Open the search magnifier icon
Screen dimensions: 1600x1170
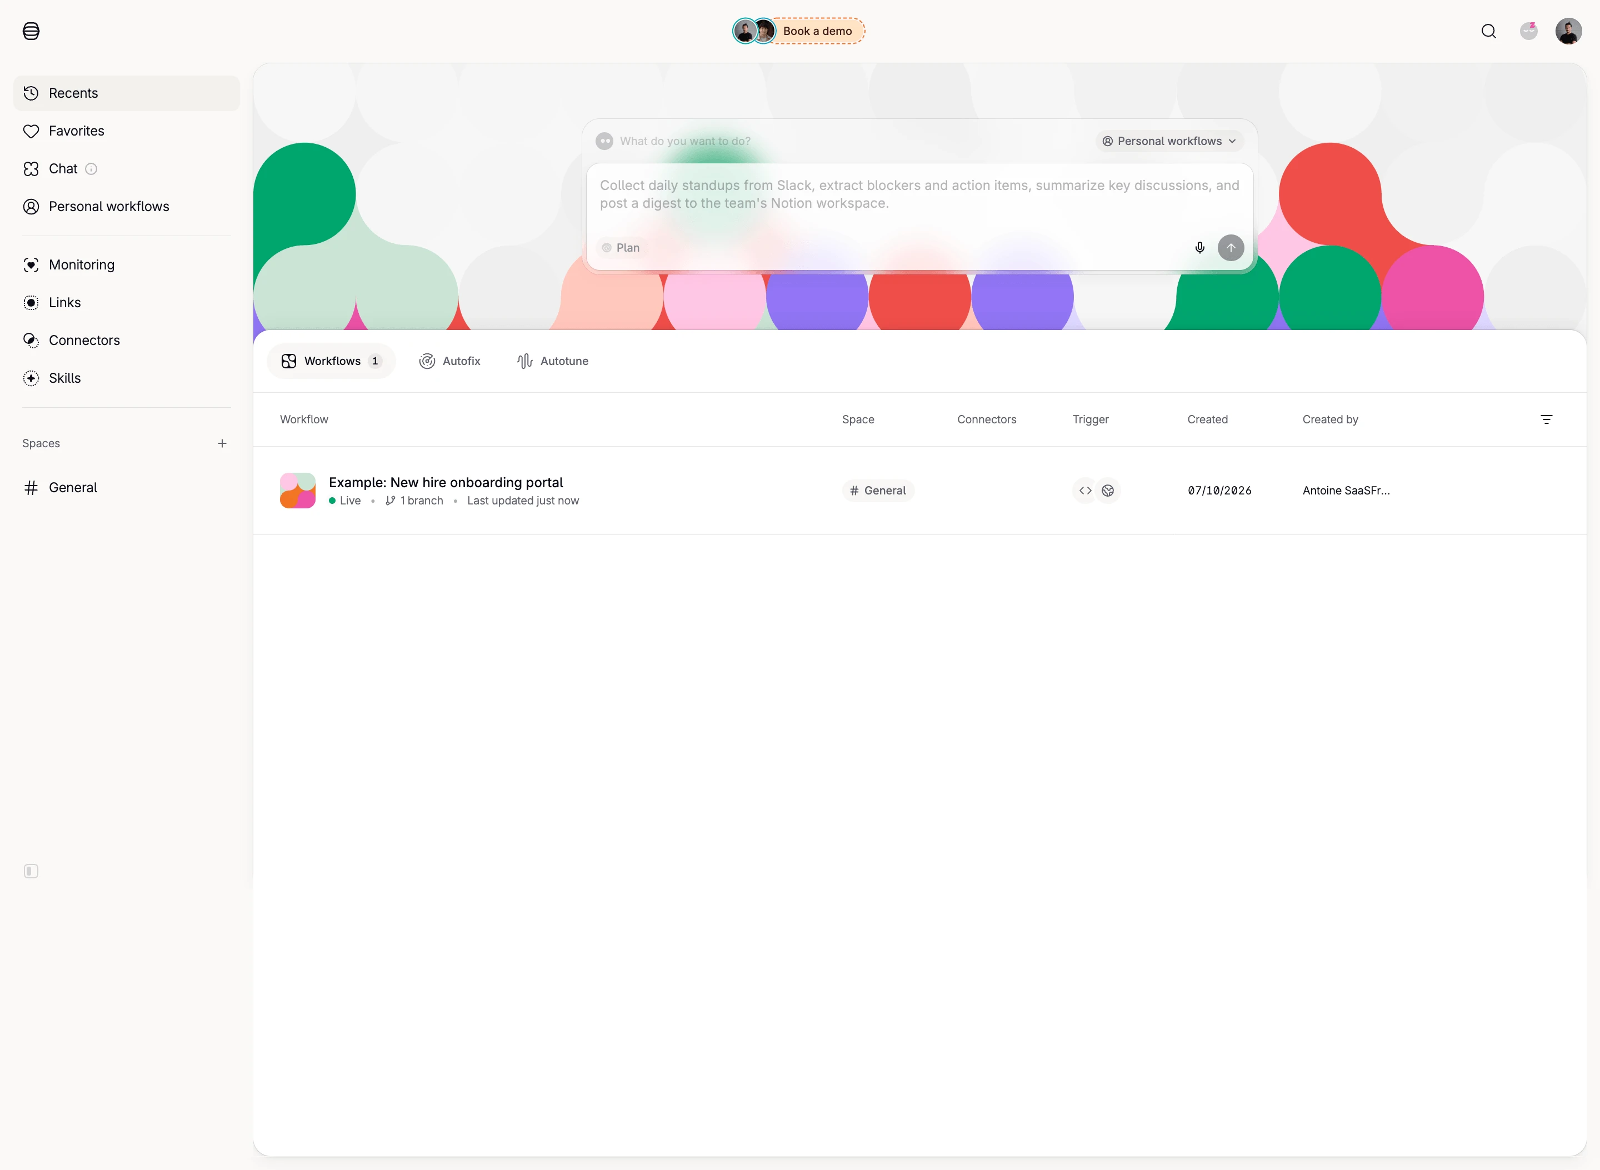(1488, 31)
